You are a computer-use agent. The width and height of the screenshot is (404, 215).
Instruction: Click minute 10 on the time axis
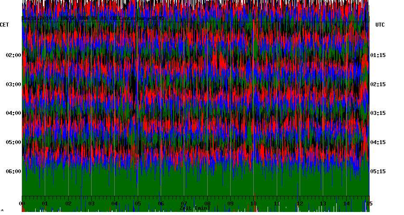tap(253, 203)
